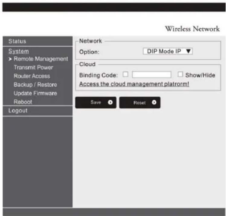Click the "Option:" label
This screenshot has width=226, height=216.
coord(89,52)
